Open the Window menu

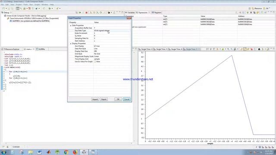pos(45,5)
